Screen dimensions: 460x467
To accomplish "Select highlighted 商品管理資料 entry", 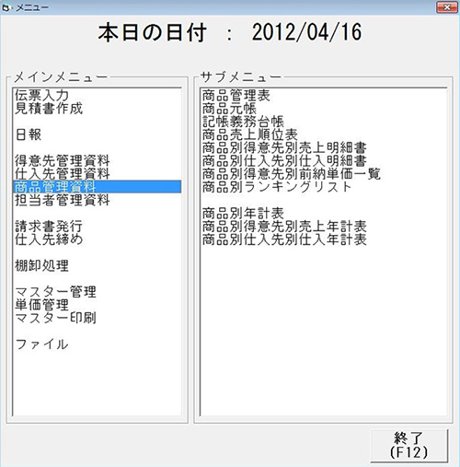I will [x=97, y=187].
